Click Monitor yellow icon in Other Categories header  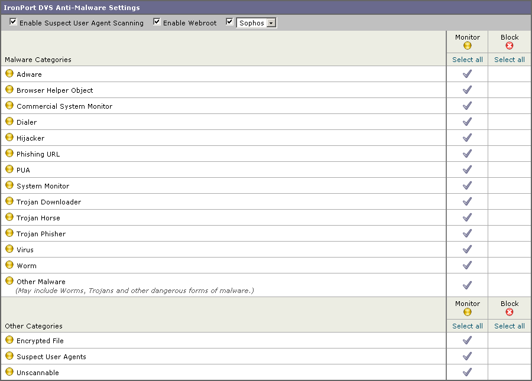tap(468, 312)
